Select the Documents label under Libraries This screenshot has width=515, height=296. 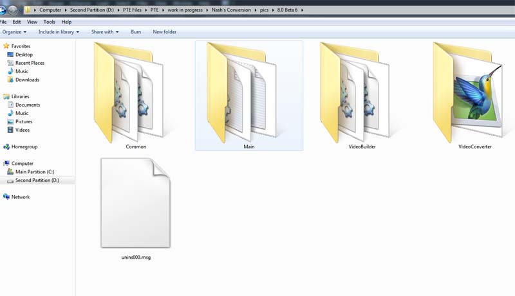point(28,105)
